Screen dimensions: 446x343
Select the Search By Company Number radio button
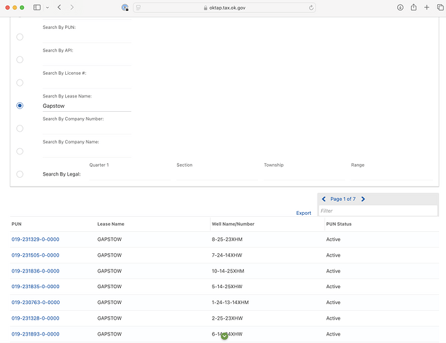[20, 128]
